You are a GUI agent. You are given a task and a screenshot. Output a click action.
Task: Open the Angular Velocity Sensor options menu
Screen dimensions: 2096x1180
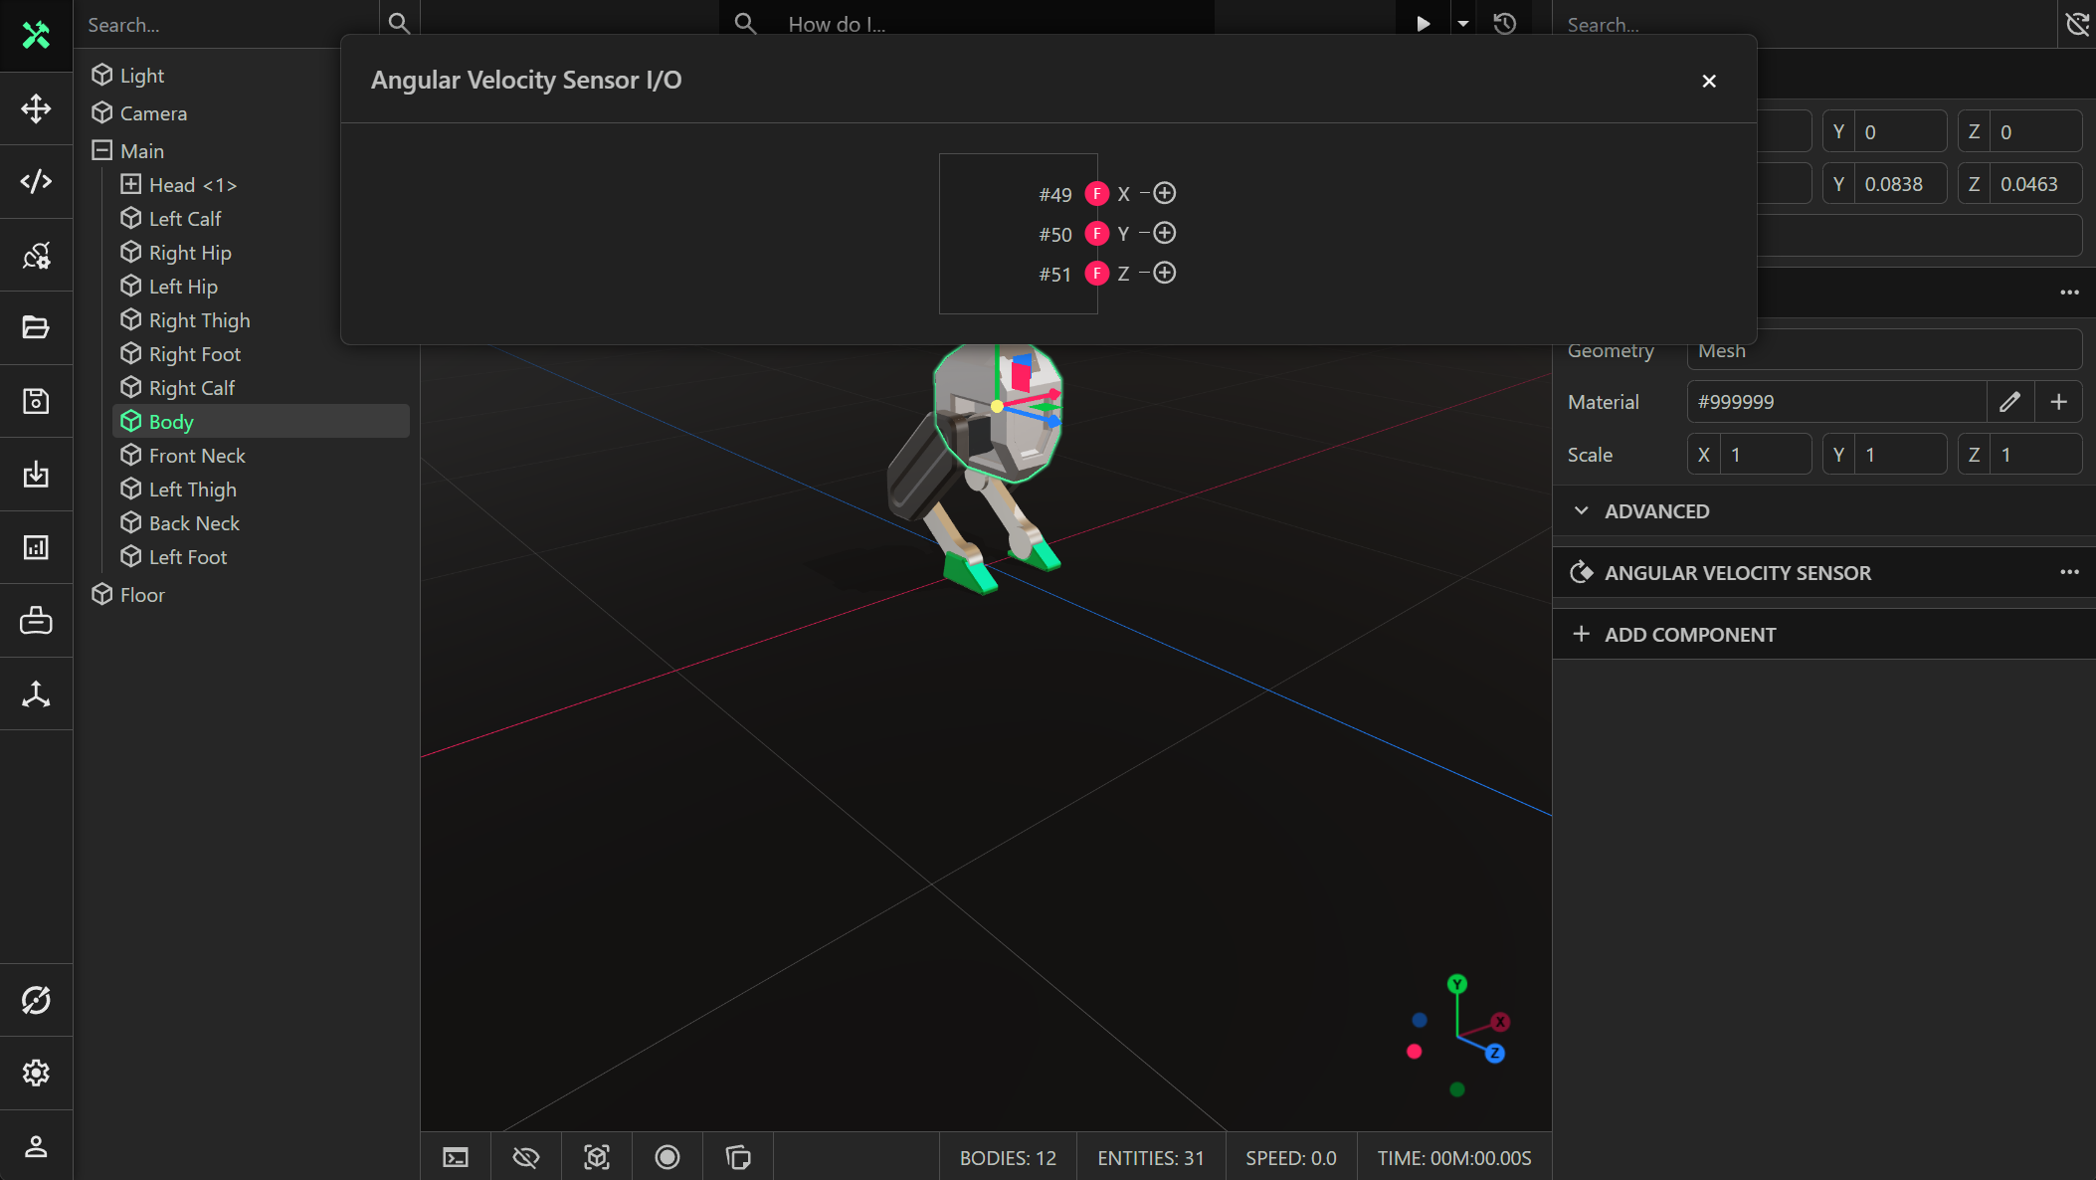(x=2070, y=572)
